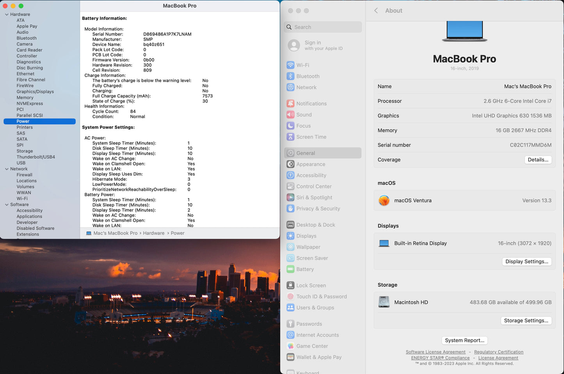
Task: Collapse the Software tree section
Action: 7,205
